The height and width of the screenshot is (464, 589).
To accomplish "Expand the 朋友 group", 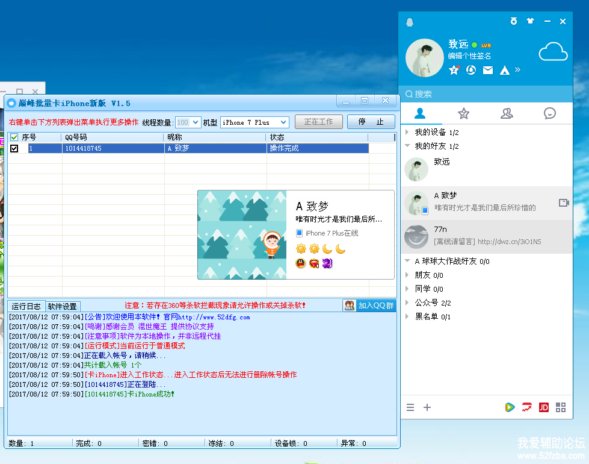I will tap(407, 275).
